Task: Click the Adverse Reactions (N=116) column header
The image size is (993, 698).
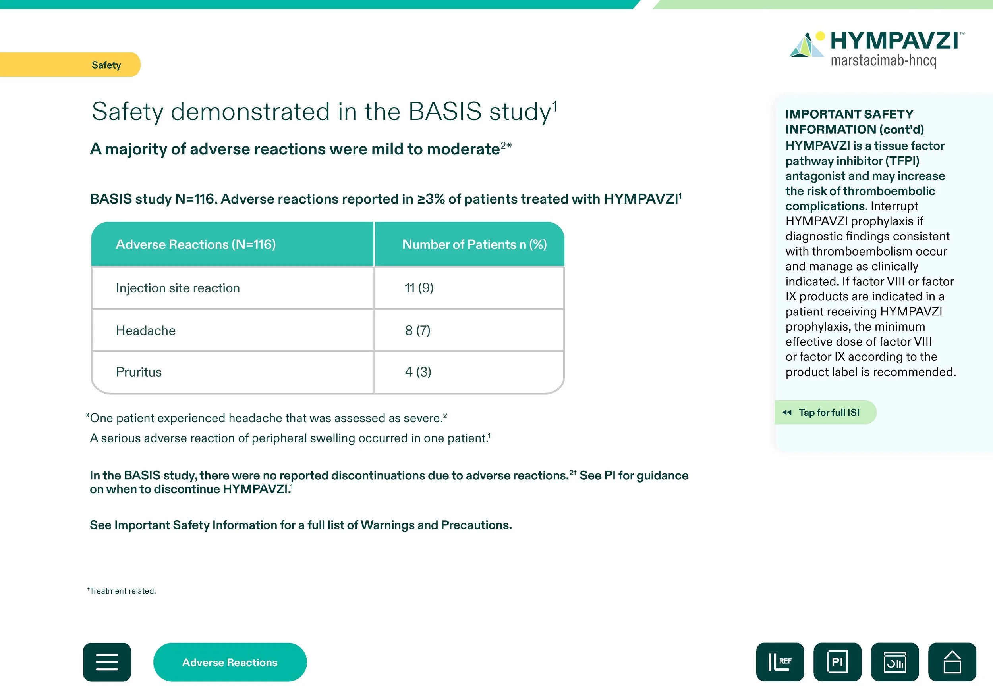Action: pyautogui.click(x=195, y=244)
